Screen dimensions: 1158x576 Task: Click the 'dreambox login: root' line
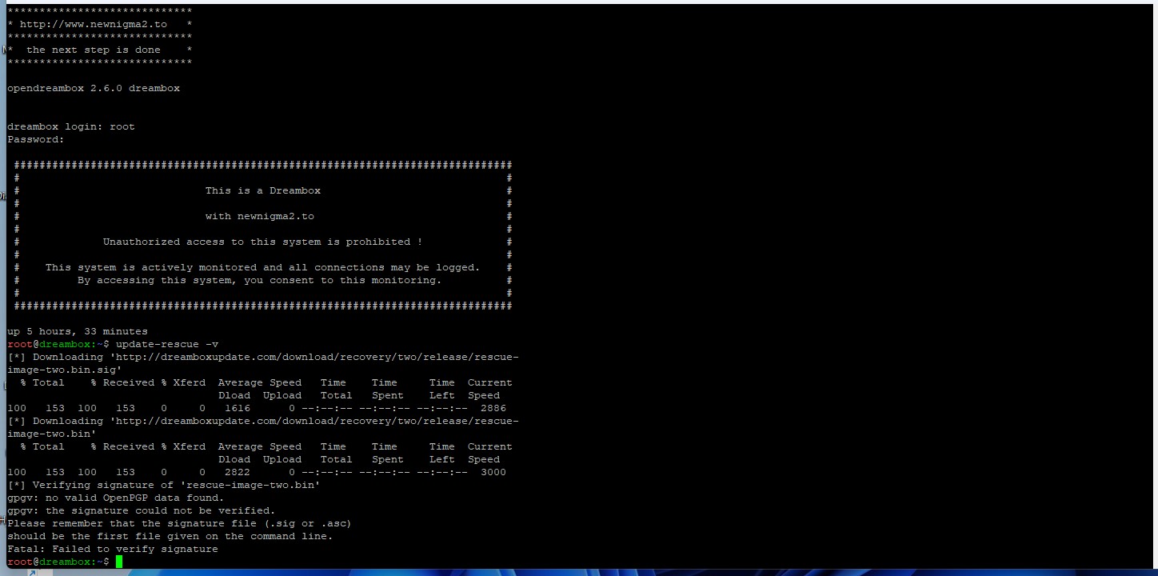click(71, 126)
